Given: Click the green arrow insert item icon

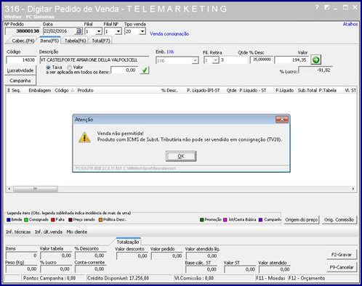Looking at the screenshot, I should point(315,60).
